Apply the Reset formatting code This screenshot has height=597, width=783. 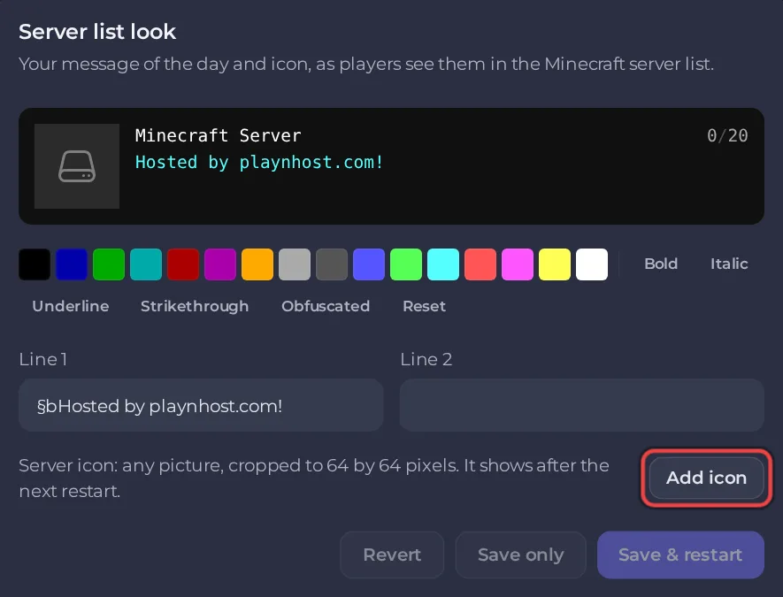[424, 306]
